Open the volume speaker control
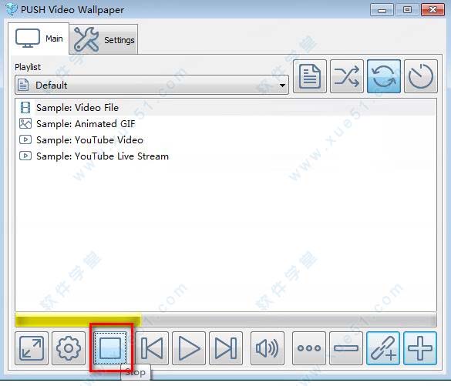This screenshot has height=386, width=451. [268, 348]
